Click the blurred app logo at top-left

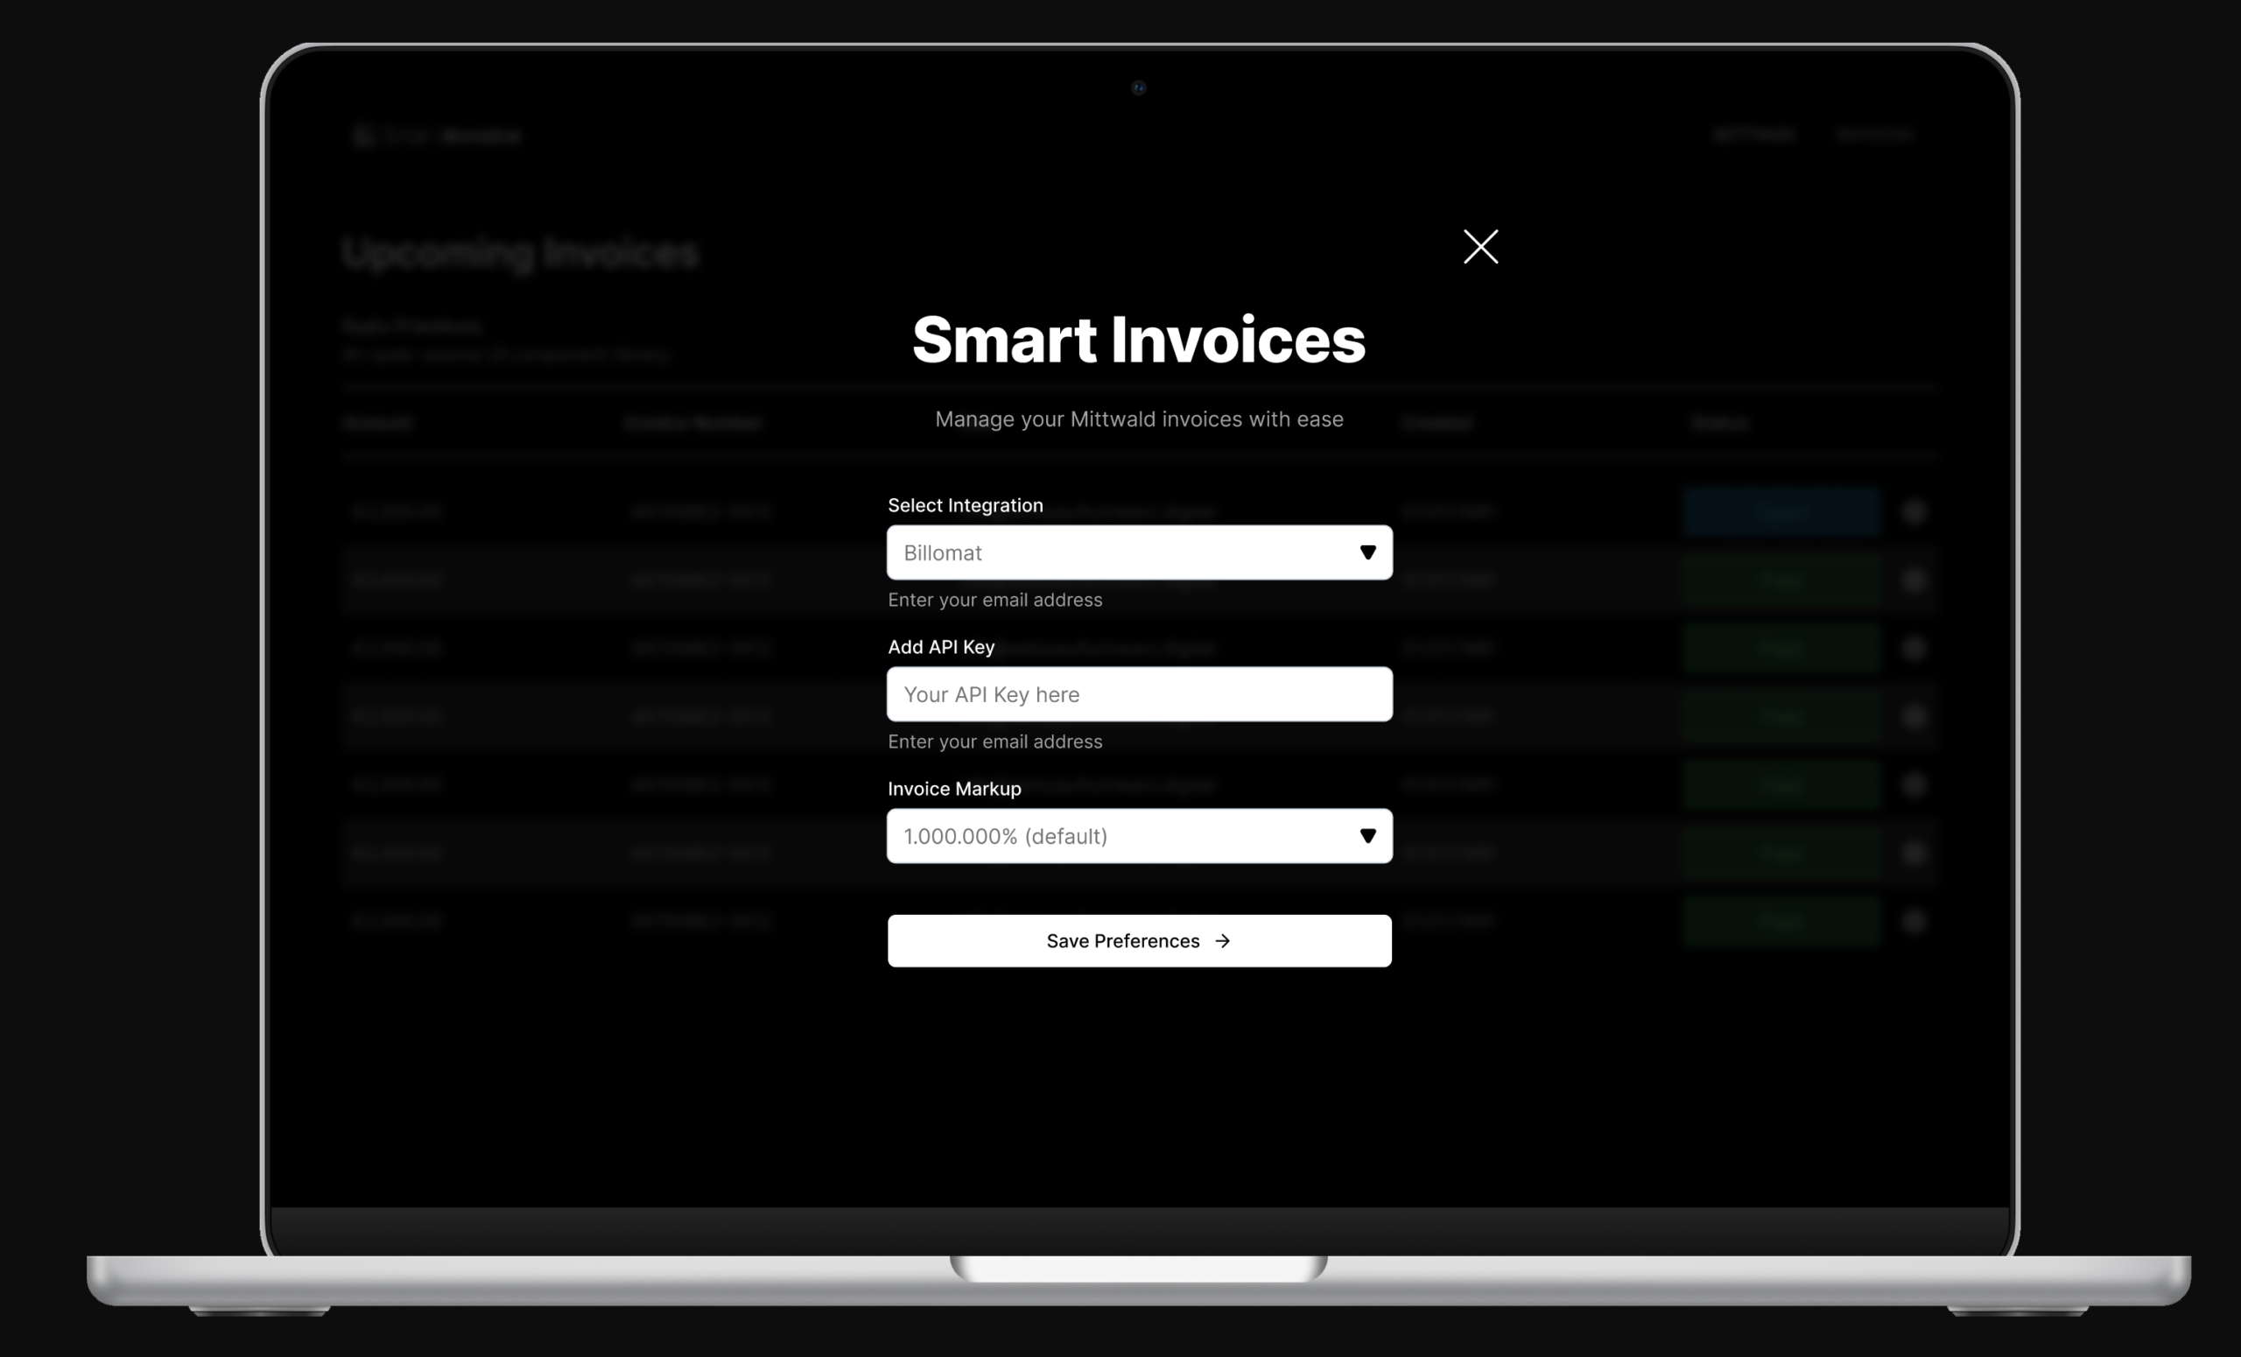pyautogui.click(x=363, y=137)
